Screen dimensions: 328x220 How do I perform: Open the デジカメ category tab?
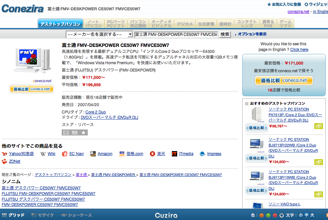pyautogui.click(x=185, y=24)
